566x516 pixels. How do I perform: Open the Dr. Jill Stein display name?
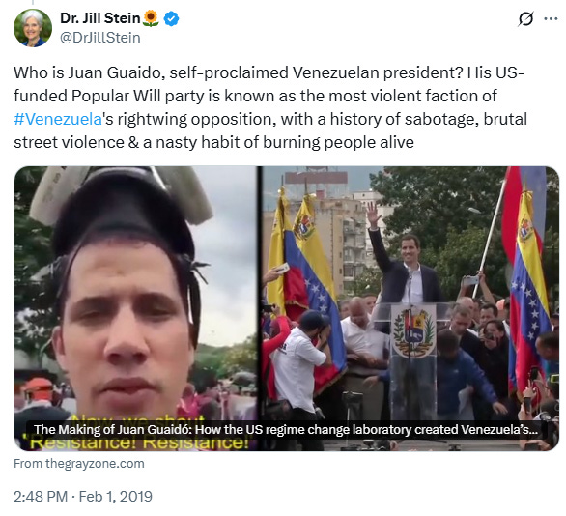click(x=100, y=18)
